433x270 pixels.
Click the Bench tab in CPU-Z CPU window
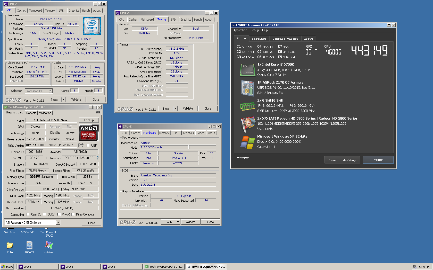(x=86, y=11)
